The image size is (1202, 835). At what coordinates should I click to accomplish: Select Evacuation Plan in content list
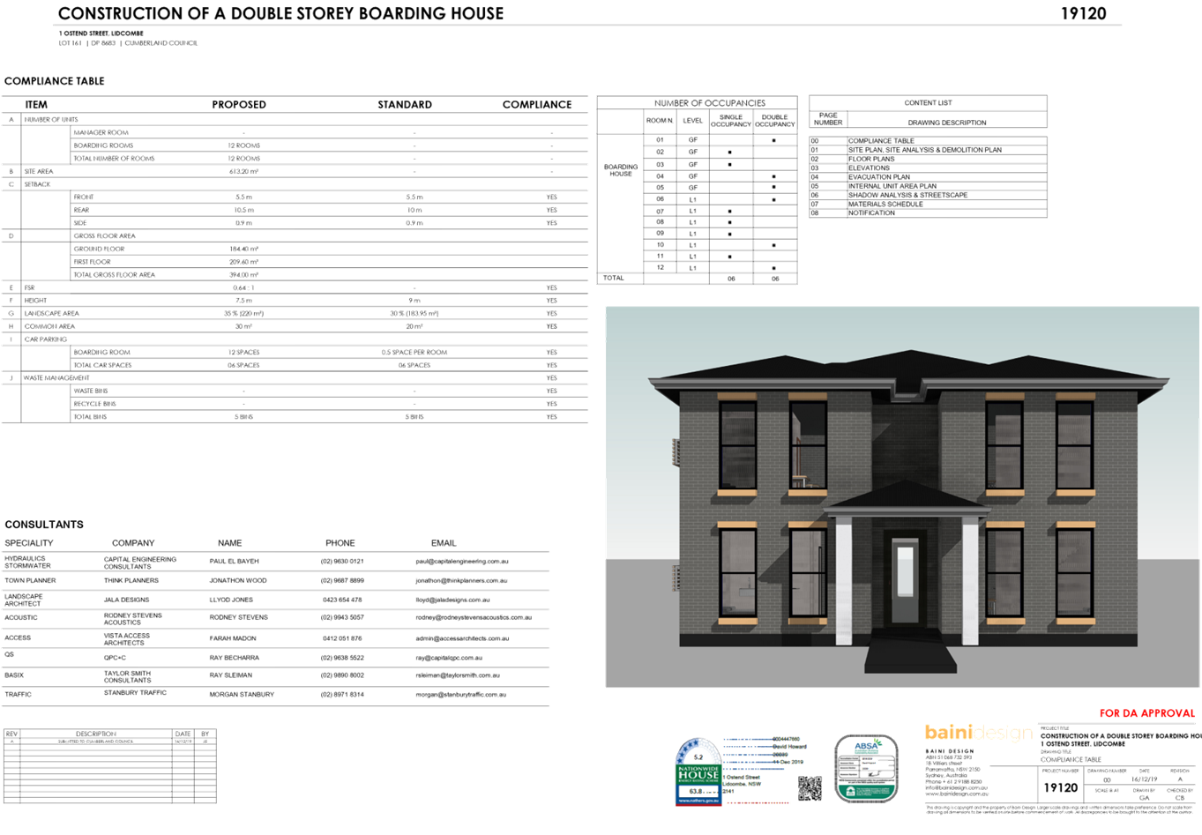coord(878,177)
